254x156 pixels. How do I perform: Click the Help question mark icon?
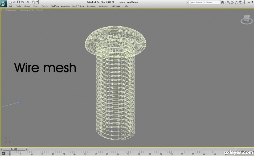pyautogui.click(x=241, y=2)
